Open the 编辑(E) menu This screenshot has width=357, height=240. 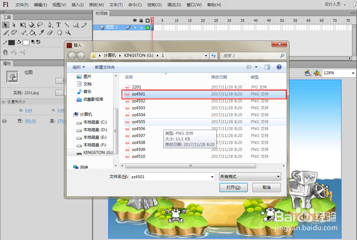(41, 5)
